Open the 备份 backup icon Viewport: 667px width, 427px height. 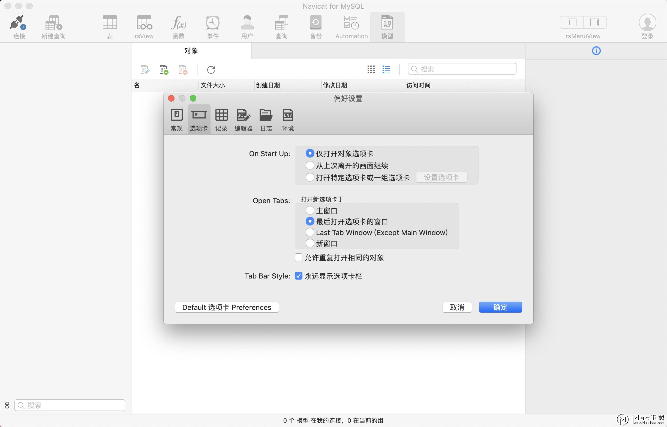click(x=316, y=22)
